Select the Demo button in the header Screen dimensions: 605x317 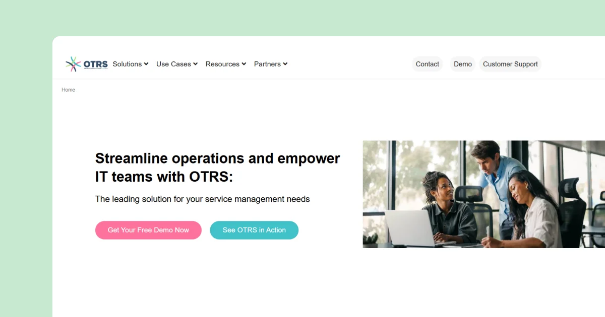coord(462,64)
